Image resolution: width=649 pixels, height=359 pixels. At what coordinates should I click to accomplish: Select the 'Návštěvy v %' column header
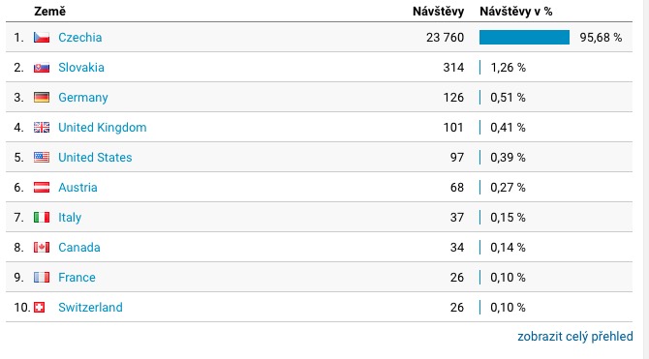pyautogui.click(x=515, y=12)
